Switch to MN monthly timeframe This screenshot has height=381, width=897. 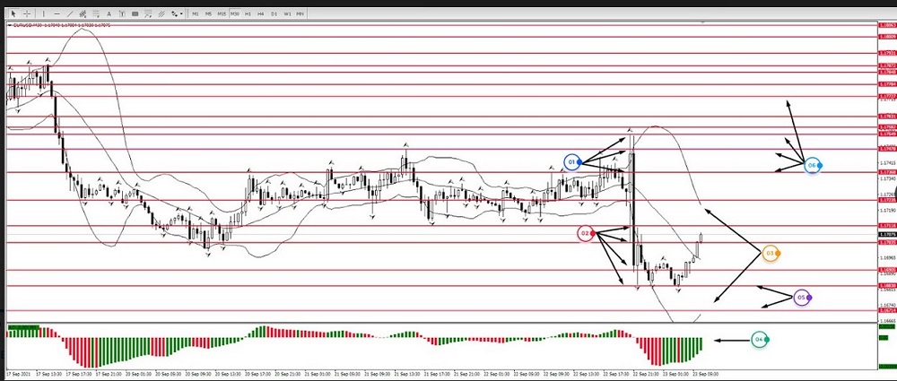point(300,13)
